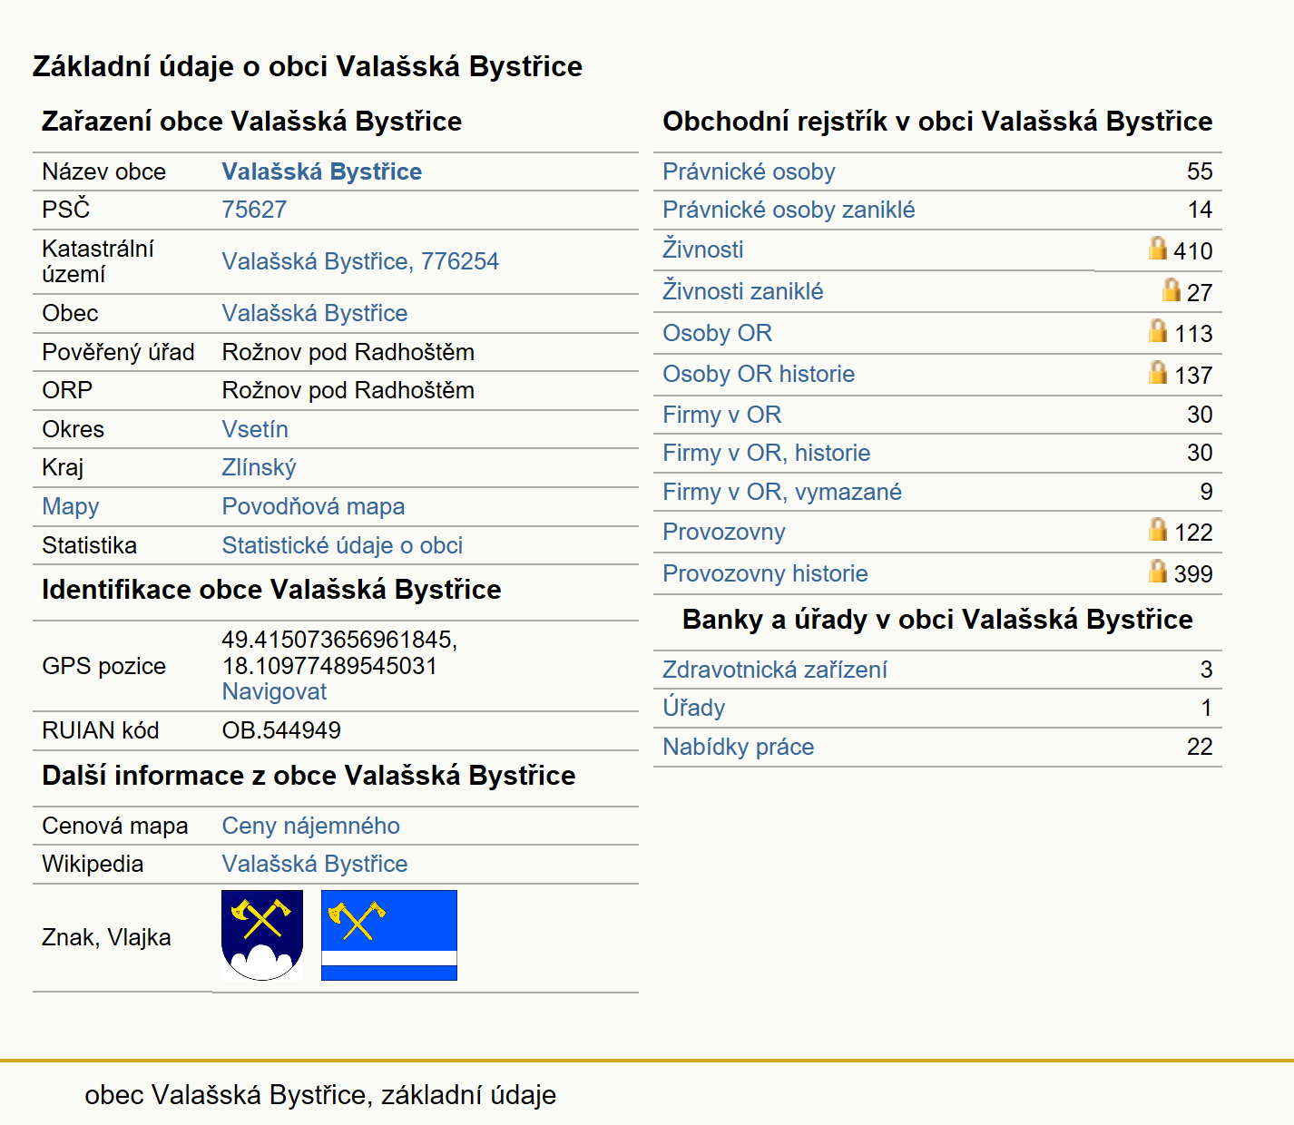The width and height of the screenshot is (1294, 1125).
Task: Click the lock icon beside Osoby OR historie 137
Action: (1157, 372)
